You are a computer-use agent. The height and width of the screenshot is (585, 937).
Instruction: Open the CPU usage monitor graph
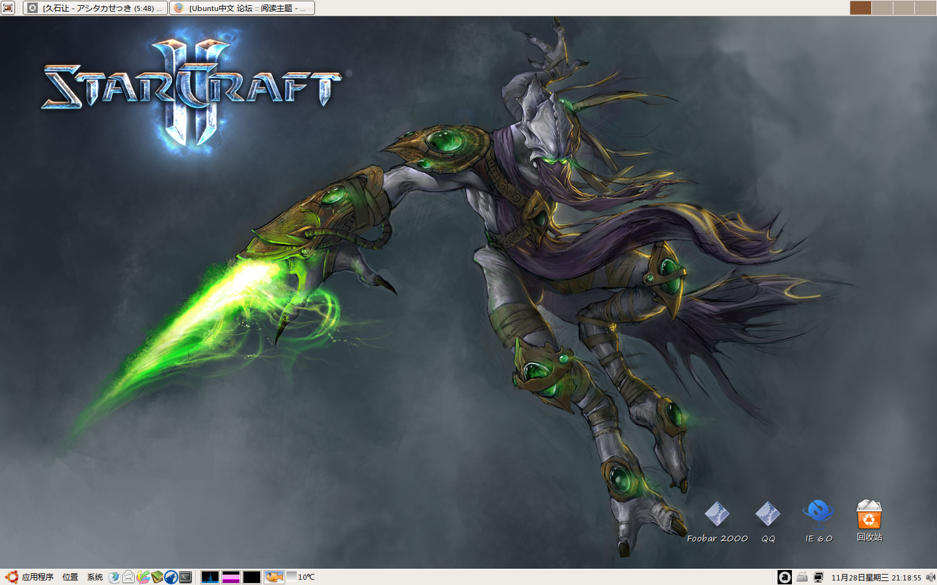(210, 577)
